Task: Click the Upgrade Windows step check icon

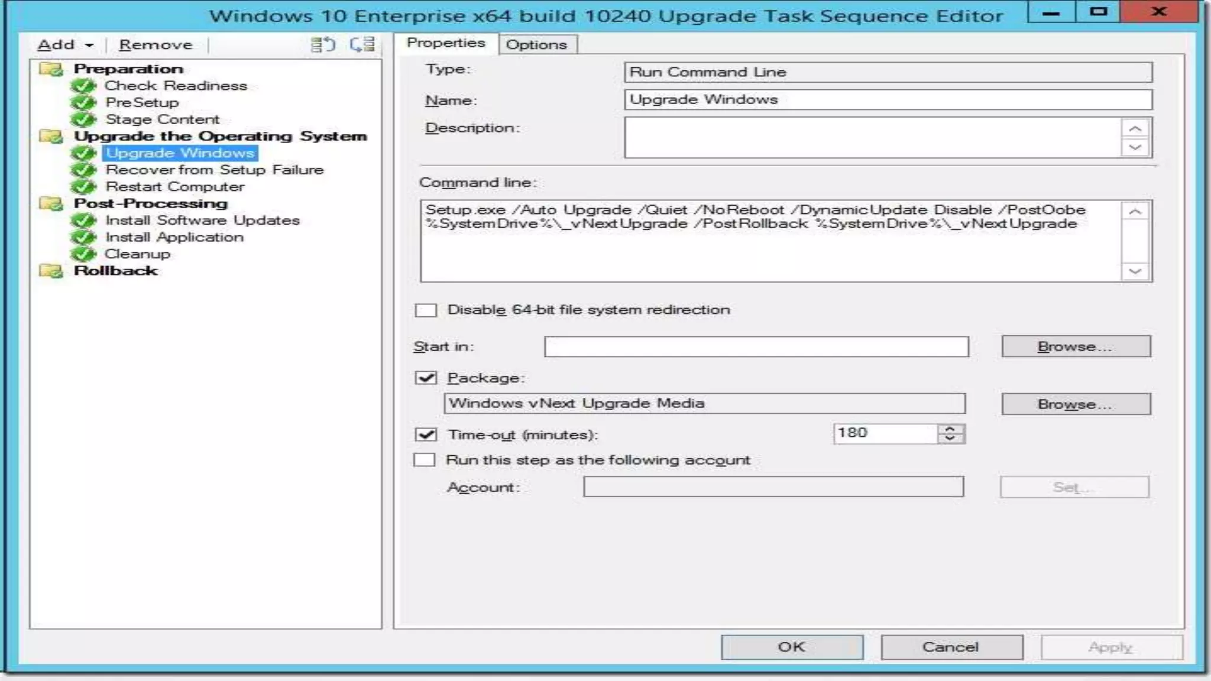Action: pos(83,153)
